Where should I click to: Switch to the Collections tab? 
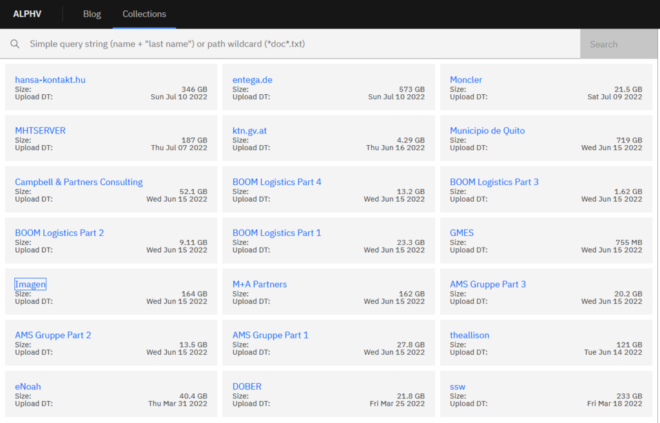pyautogui.click(x=144, y=14)
